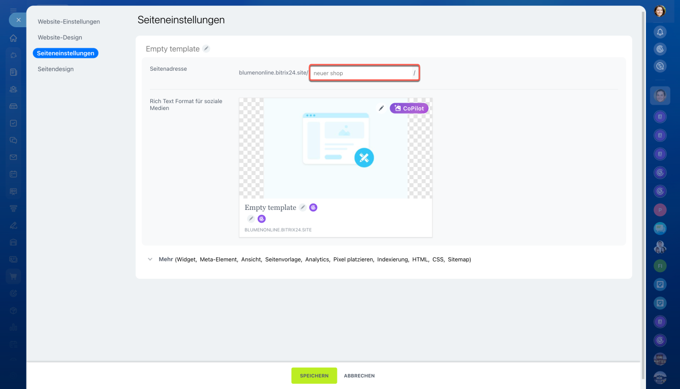Edit the preview card title with pencil icon

tap(302, 208)
